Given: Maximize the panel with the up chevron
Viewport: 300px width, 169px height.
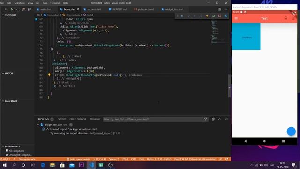Looking at the screenshot, I should point(219,119).
